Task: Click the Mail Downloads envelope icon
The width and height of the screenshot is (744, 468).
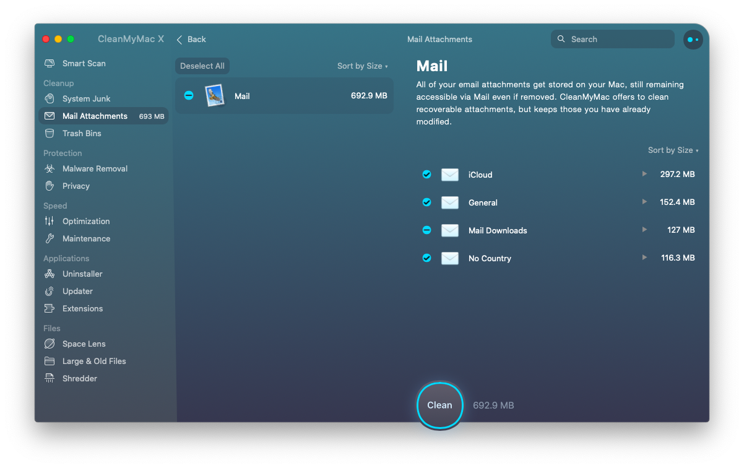Action: pyautogui.click(x=450, y=230)
